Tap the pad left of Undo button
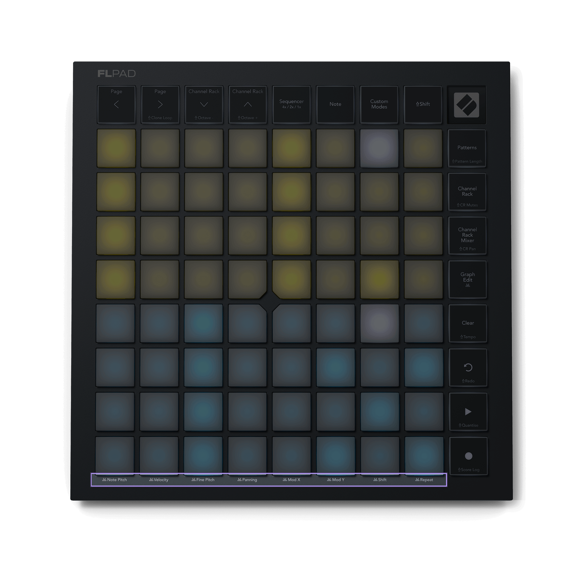This screenshot has height=562, width=583. [x=424, y=368]
